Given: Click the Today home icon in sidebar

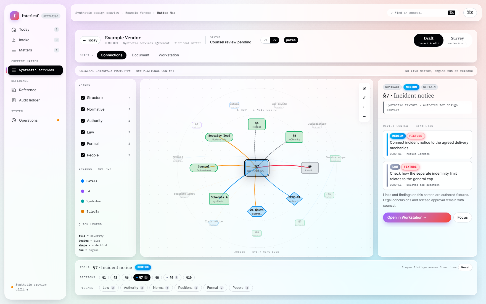Looking at the screenshot, I should tap(14, 30).
